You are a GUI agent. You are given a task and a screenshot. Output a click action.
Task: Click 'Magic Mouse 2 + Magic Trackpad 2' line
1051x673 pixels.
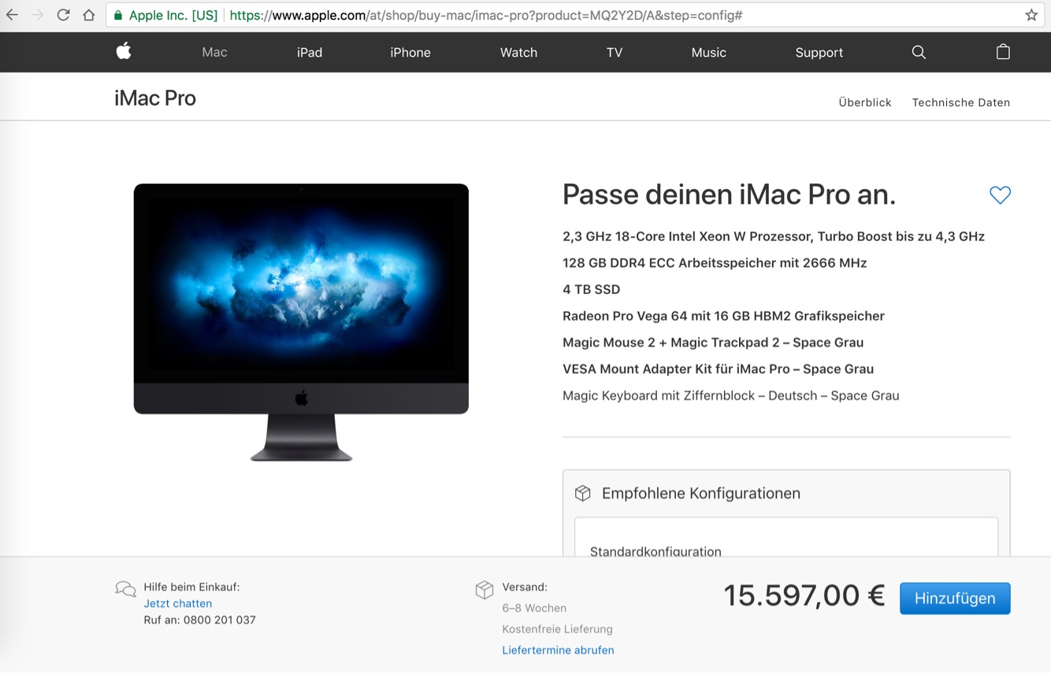(713, 343)
